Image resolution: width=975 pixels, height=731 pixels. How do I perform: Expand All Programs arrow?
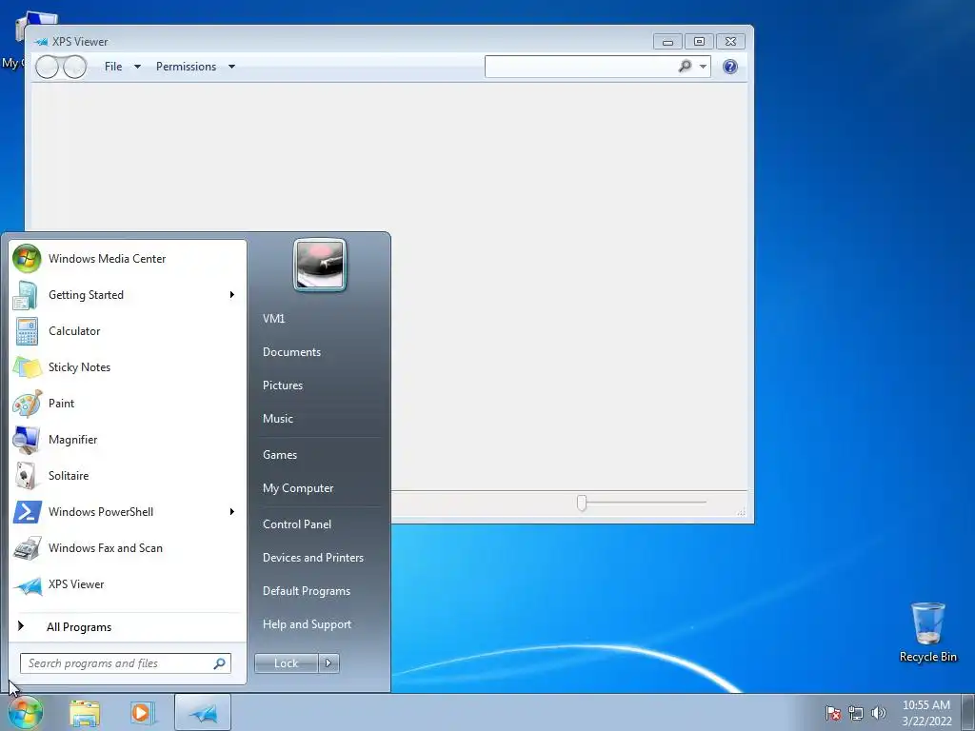click(21, 626)
